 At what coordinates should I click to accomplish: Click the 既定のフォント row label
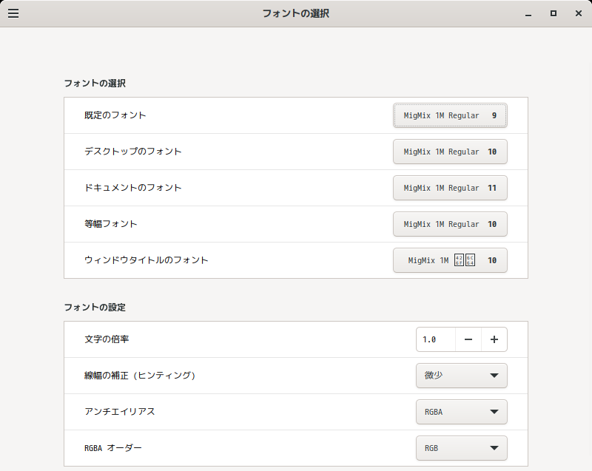[115, 115]
